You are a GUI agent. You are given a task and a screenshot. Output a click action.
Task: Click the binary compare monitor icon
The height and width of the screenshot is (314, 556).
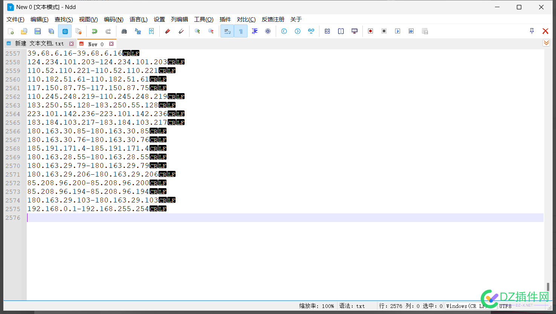click(x=354, y=31)
